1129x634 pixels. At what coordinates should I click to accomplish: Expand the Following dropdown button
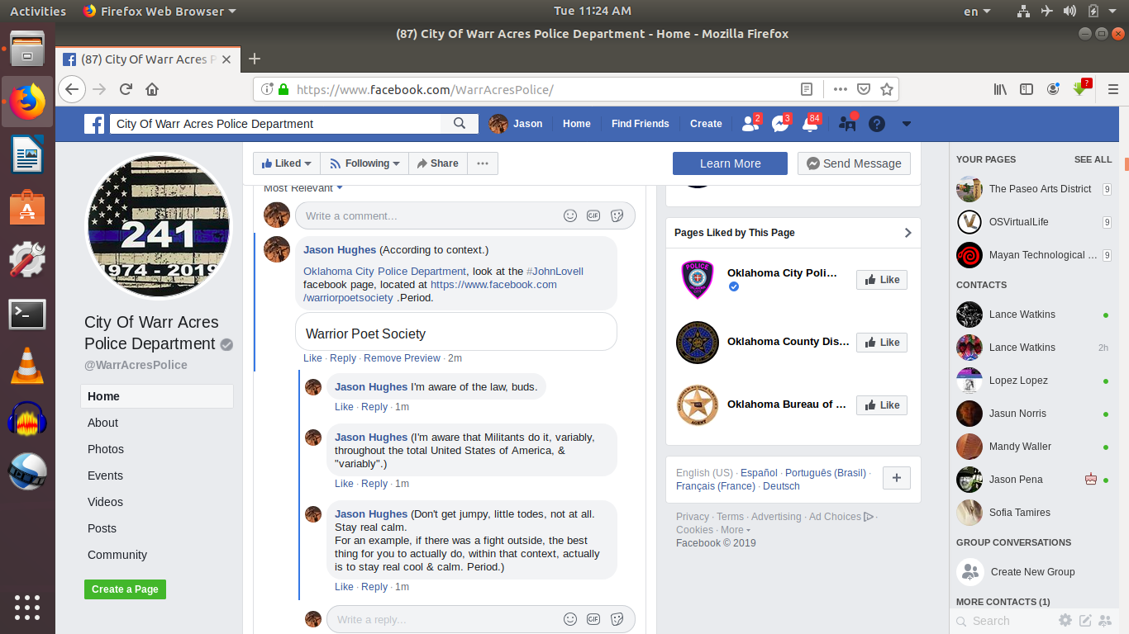364,163
